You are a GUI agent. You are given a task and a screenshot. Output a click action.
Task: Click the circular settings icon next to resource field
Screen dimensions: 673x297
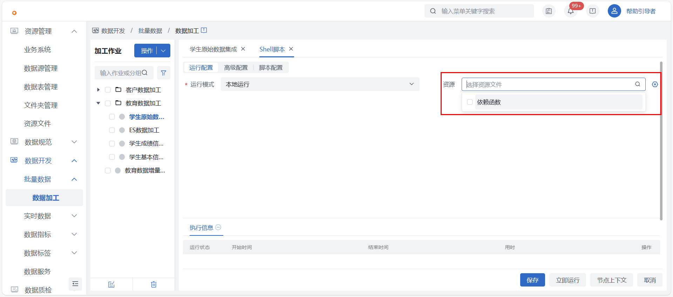tap(655, 84)
